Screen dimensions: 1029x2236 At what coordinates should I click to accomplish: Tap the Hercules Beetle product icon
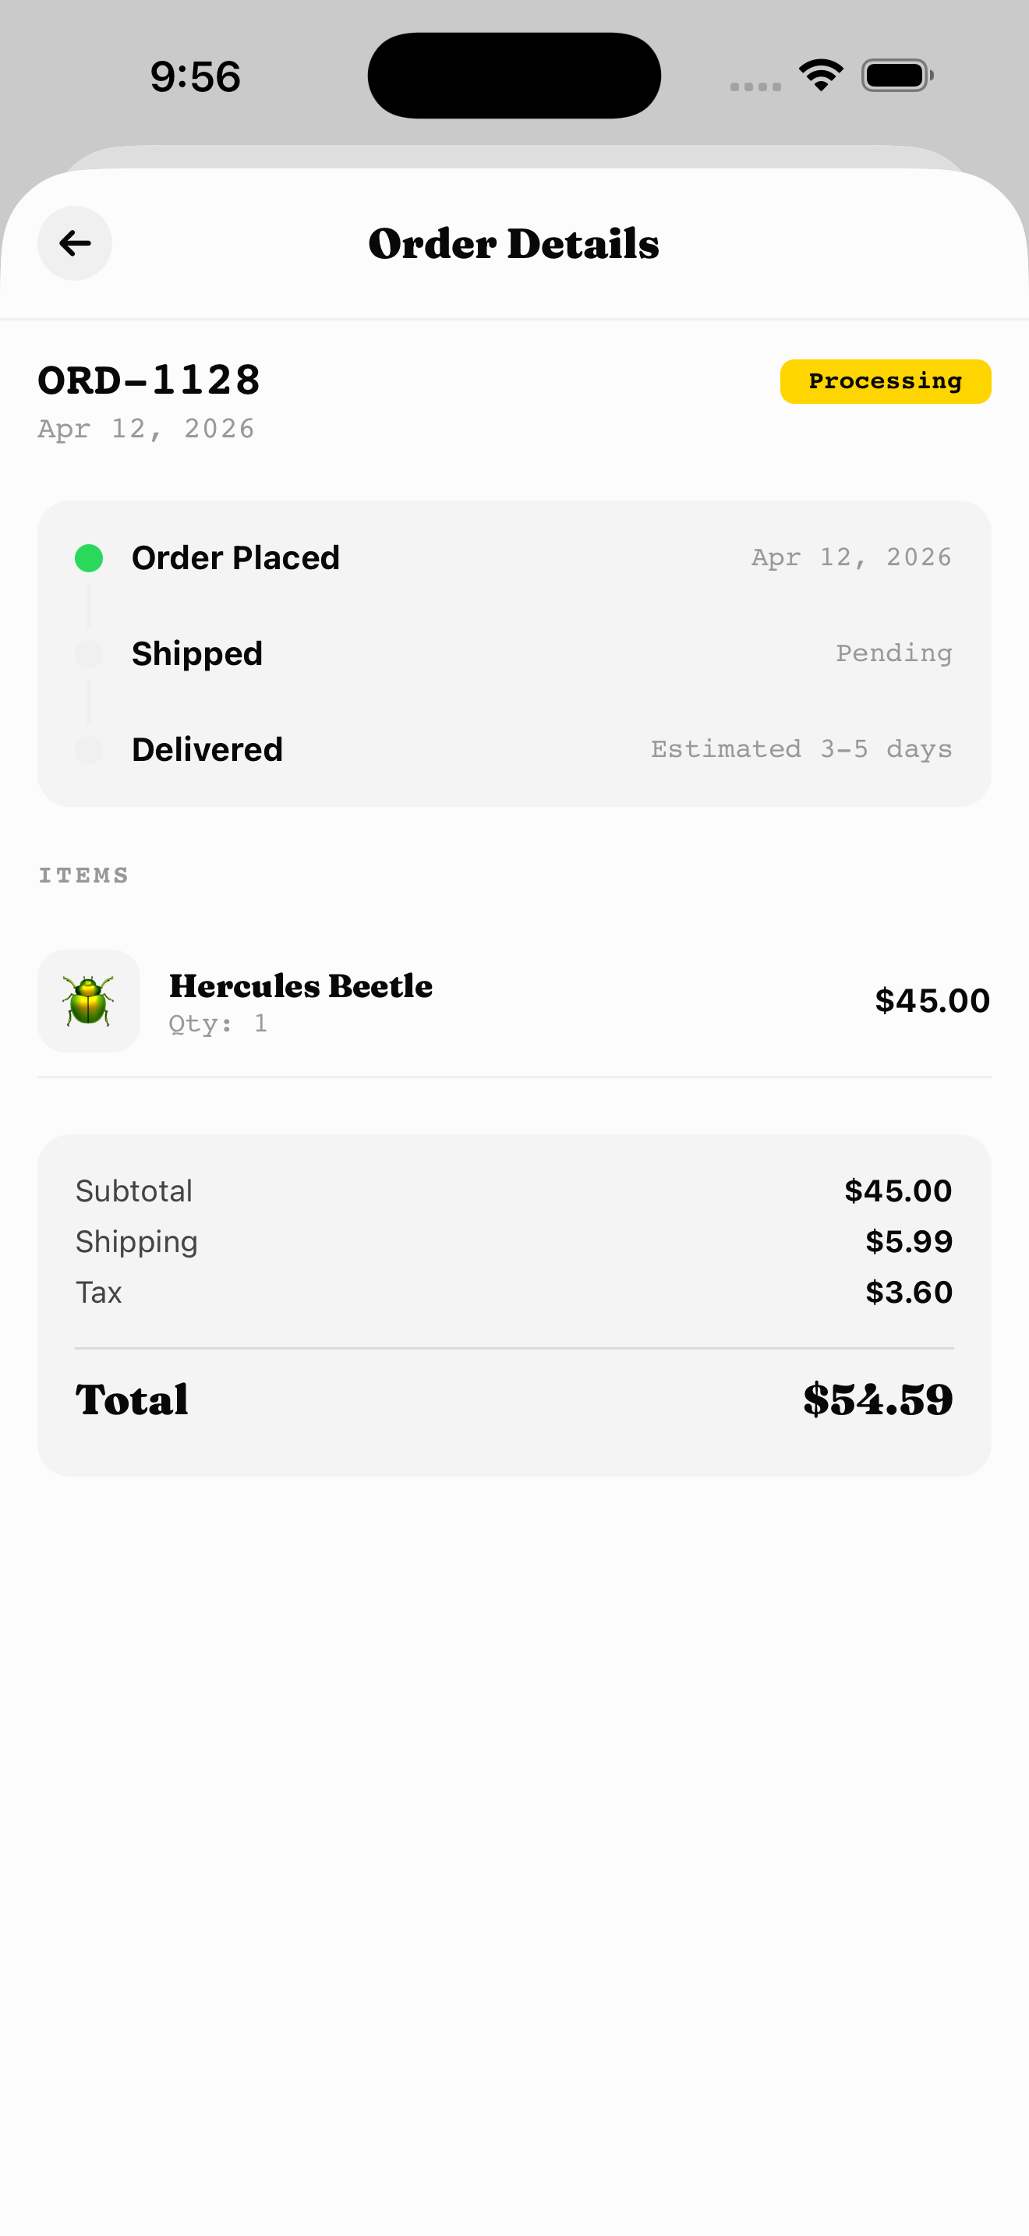(x=89, y=1001)
